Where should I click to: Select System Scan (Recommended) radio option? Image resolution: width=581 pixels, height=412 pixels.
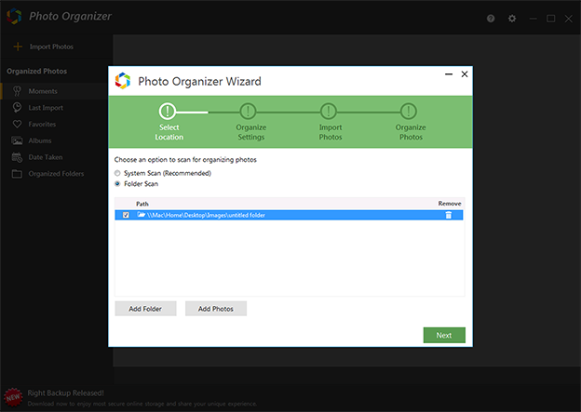(x=117, y=173)
